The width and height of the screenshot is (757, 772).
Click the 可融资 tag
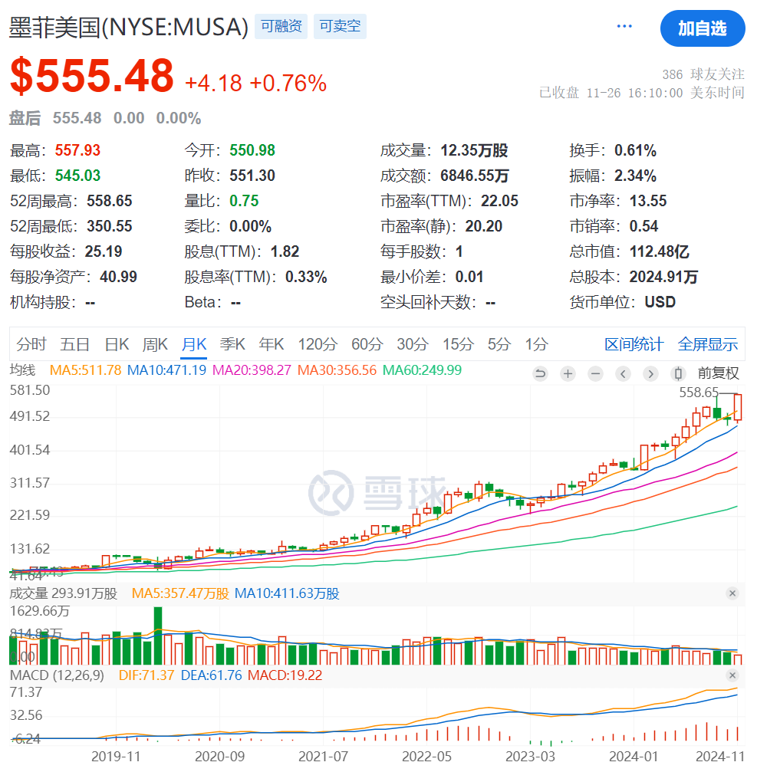281,28
